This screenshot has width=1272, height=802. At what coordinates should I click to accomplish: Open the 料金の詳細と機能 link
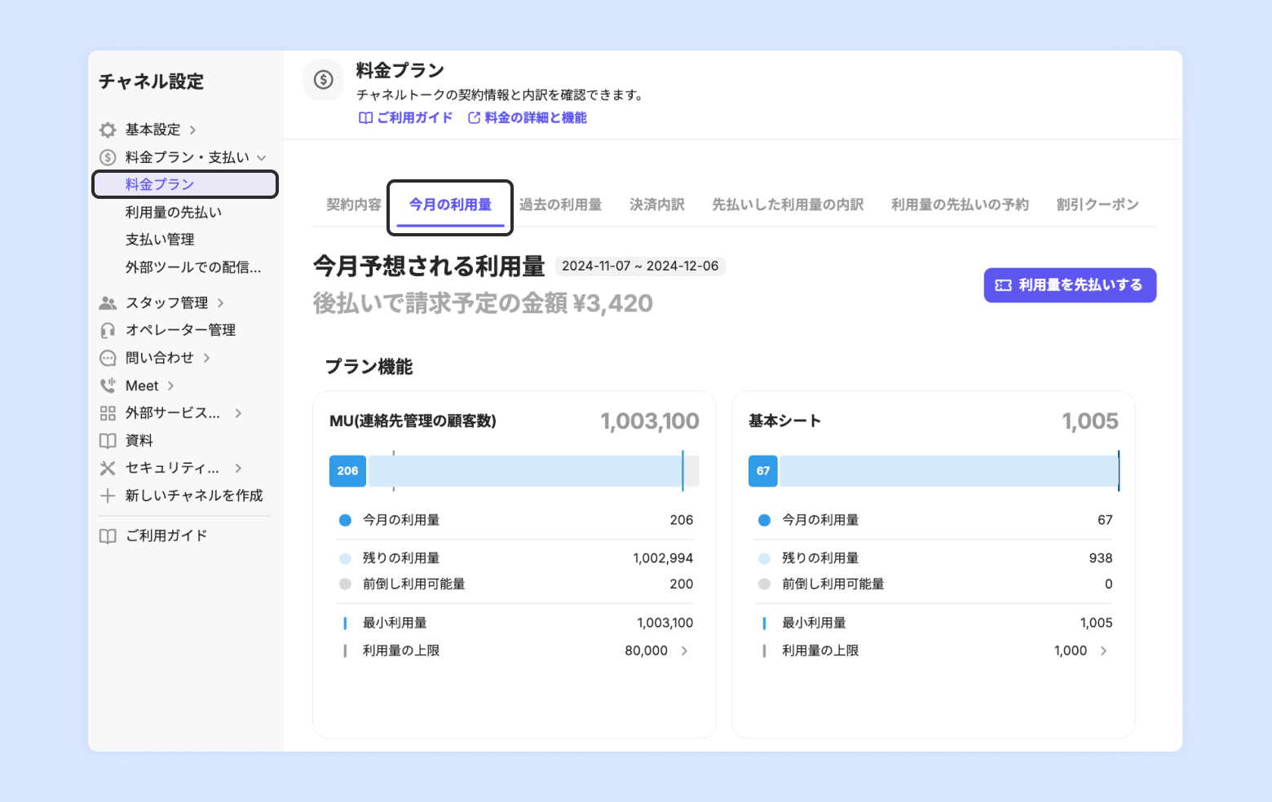[528, 118]
